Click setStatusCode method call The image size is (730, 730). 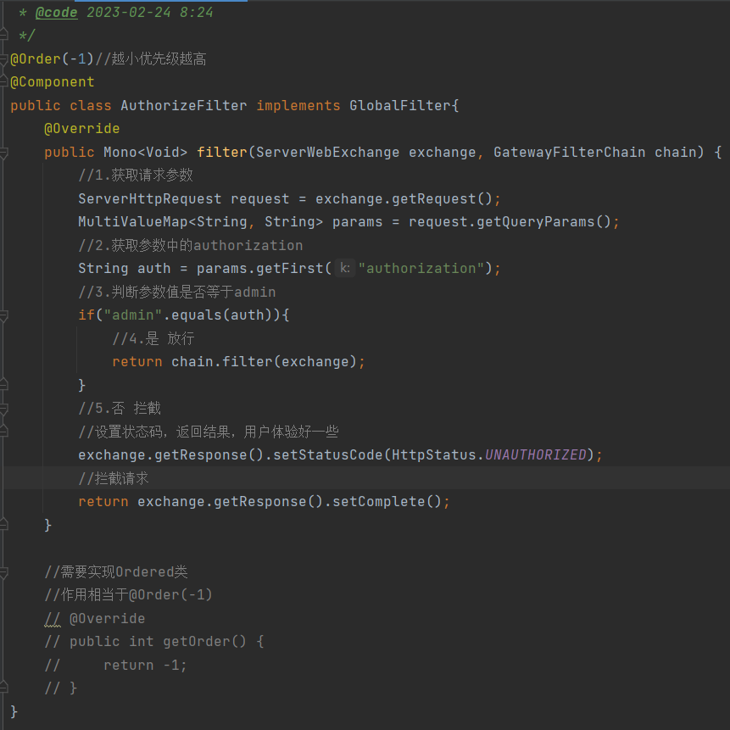(x=328, y=454)
